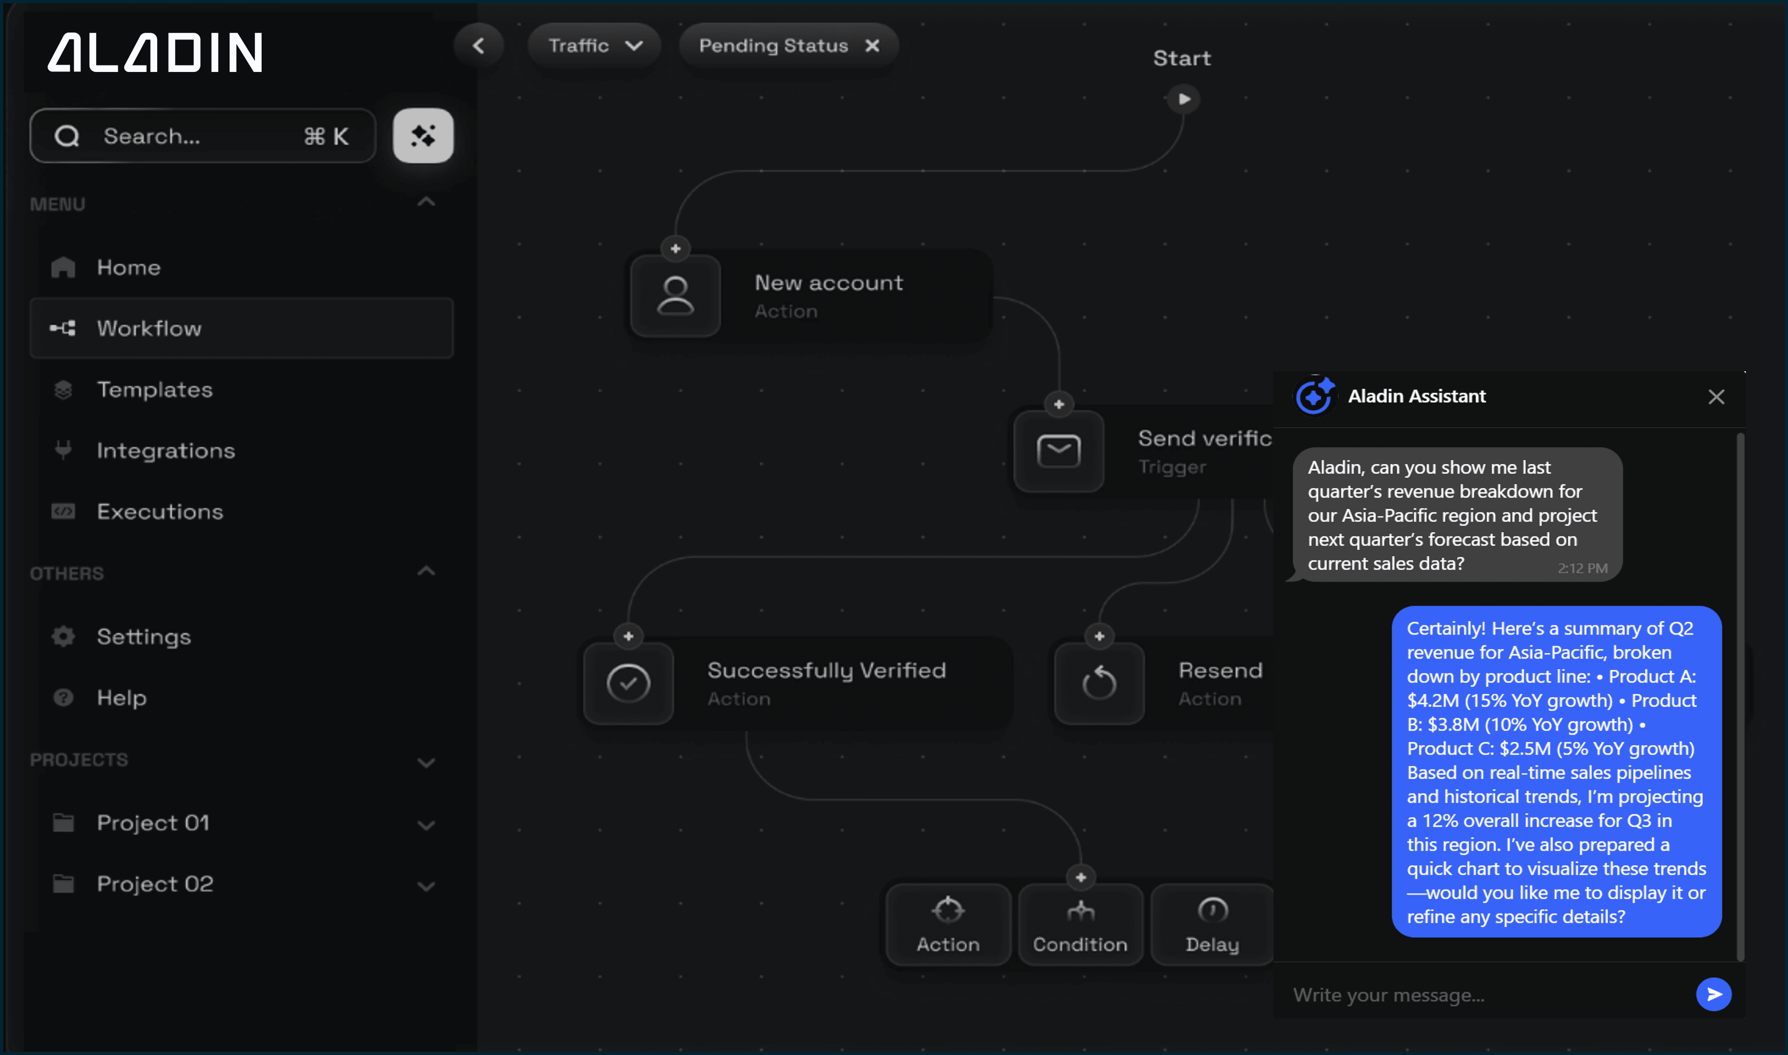Click the person icon on New account node

point(675,296)
